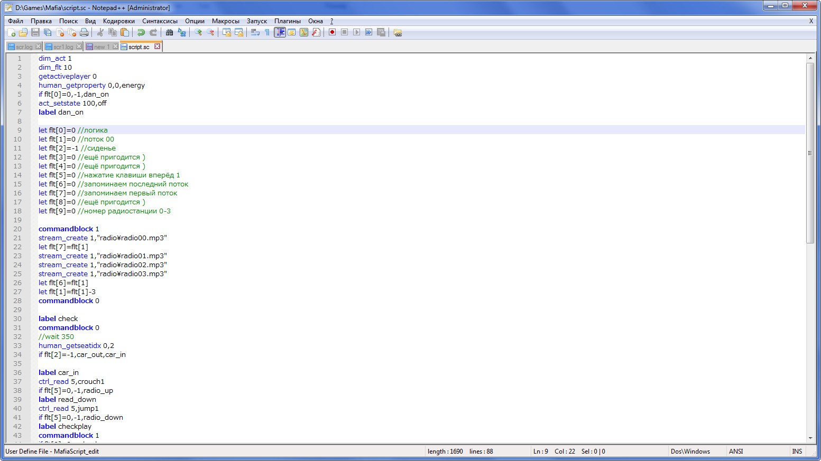Open the Плагины dropdown menu
821x461 pixels.
coord(287,21)
